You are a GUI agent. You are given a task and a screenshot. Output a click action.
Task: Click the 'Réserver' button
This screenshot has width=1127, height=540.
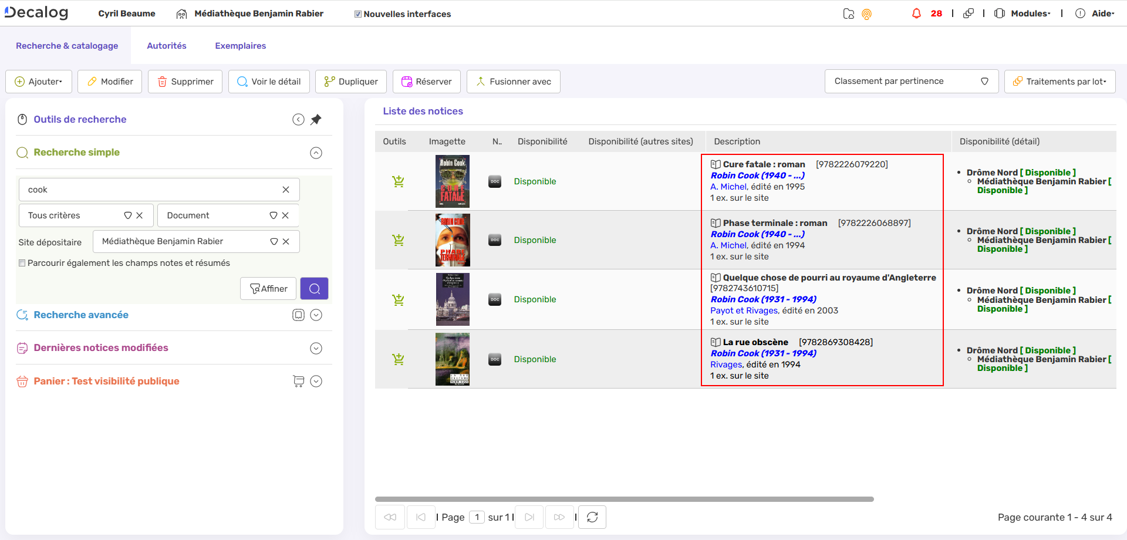[x=426, y=81]
